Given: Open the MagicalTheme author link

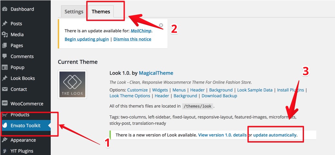Looking at the screenshot, I should pos(156,73).
